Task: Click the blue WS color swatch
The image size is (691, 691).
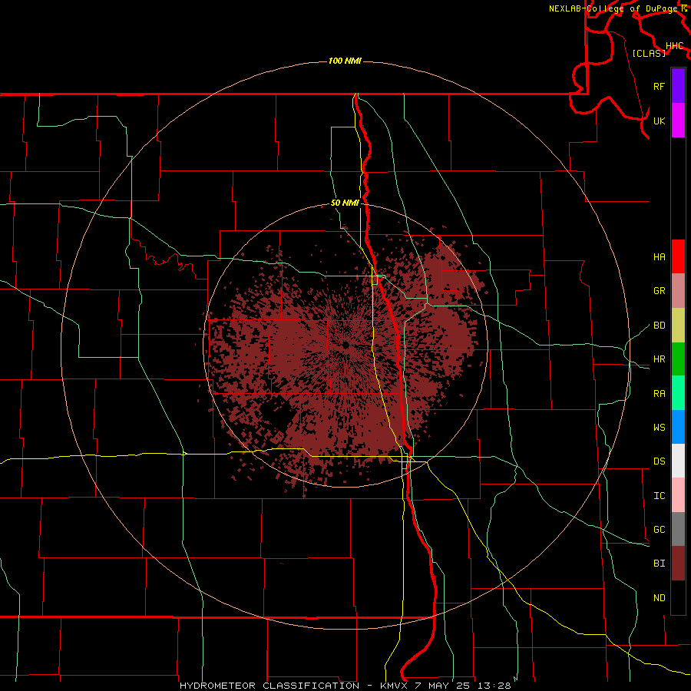Action: (678, 427)
